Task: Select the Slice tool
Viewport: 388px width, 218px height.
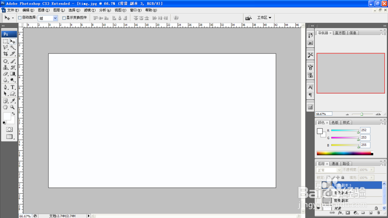Action: pyautogui.click(x=13, y=54)
